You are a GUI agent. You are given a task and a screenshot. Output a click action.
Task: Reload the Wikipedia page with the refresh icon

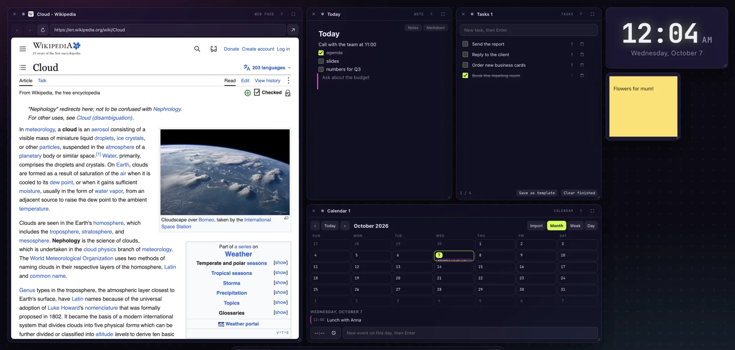(x=43, y=30)
